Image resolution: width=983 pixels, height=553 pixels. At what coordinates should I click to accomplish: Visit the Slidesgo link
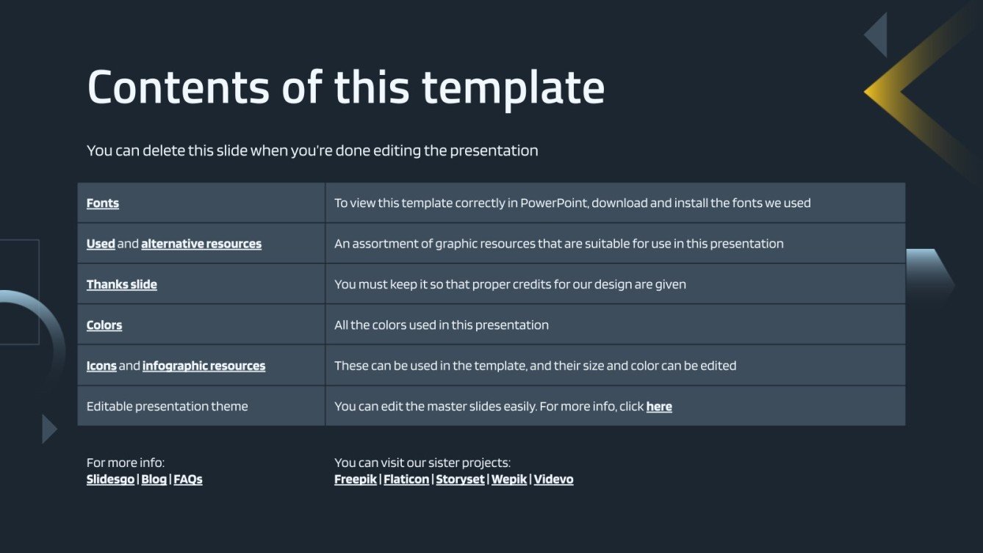[110, 480]
